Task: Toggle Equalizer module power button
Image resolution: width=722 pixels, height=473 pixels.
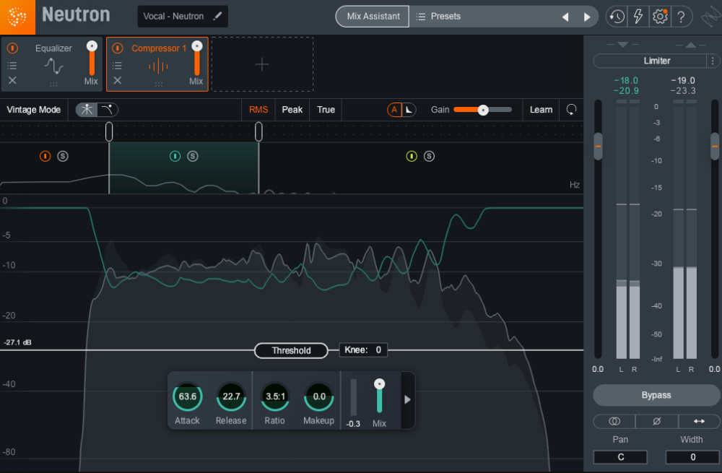Action: pyautogui.click(x=12, y=48)
